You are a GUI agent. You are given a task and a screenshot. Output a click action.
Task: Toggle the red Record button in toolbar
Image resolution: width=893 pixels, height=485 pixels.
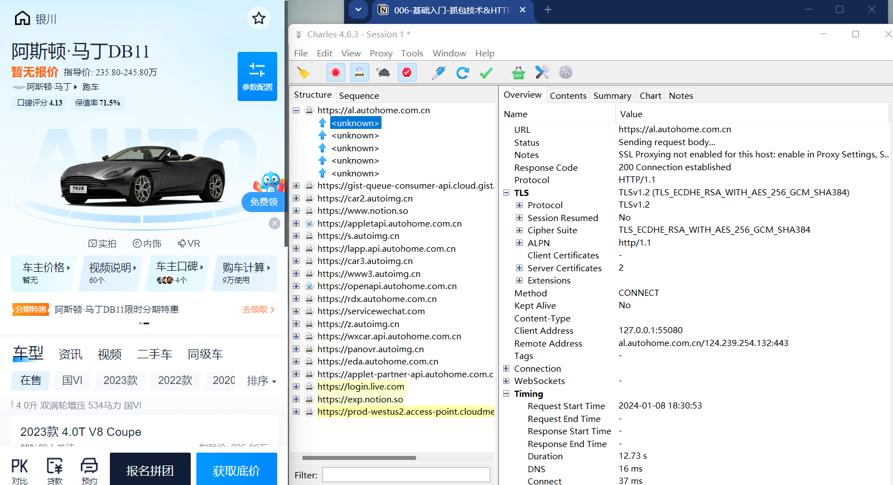point(336,73)
